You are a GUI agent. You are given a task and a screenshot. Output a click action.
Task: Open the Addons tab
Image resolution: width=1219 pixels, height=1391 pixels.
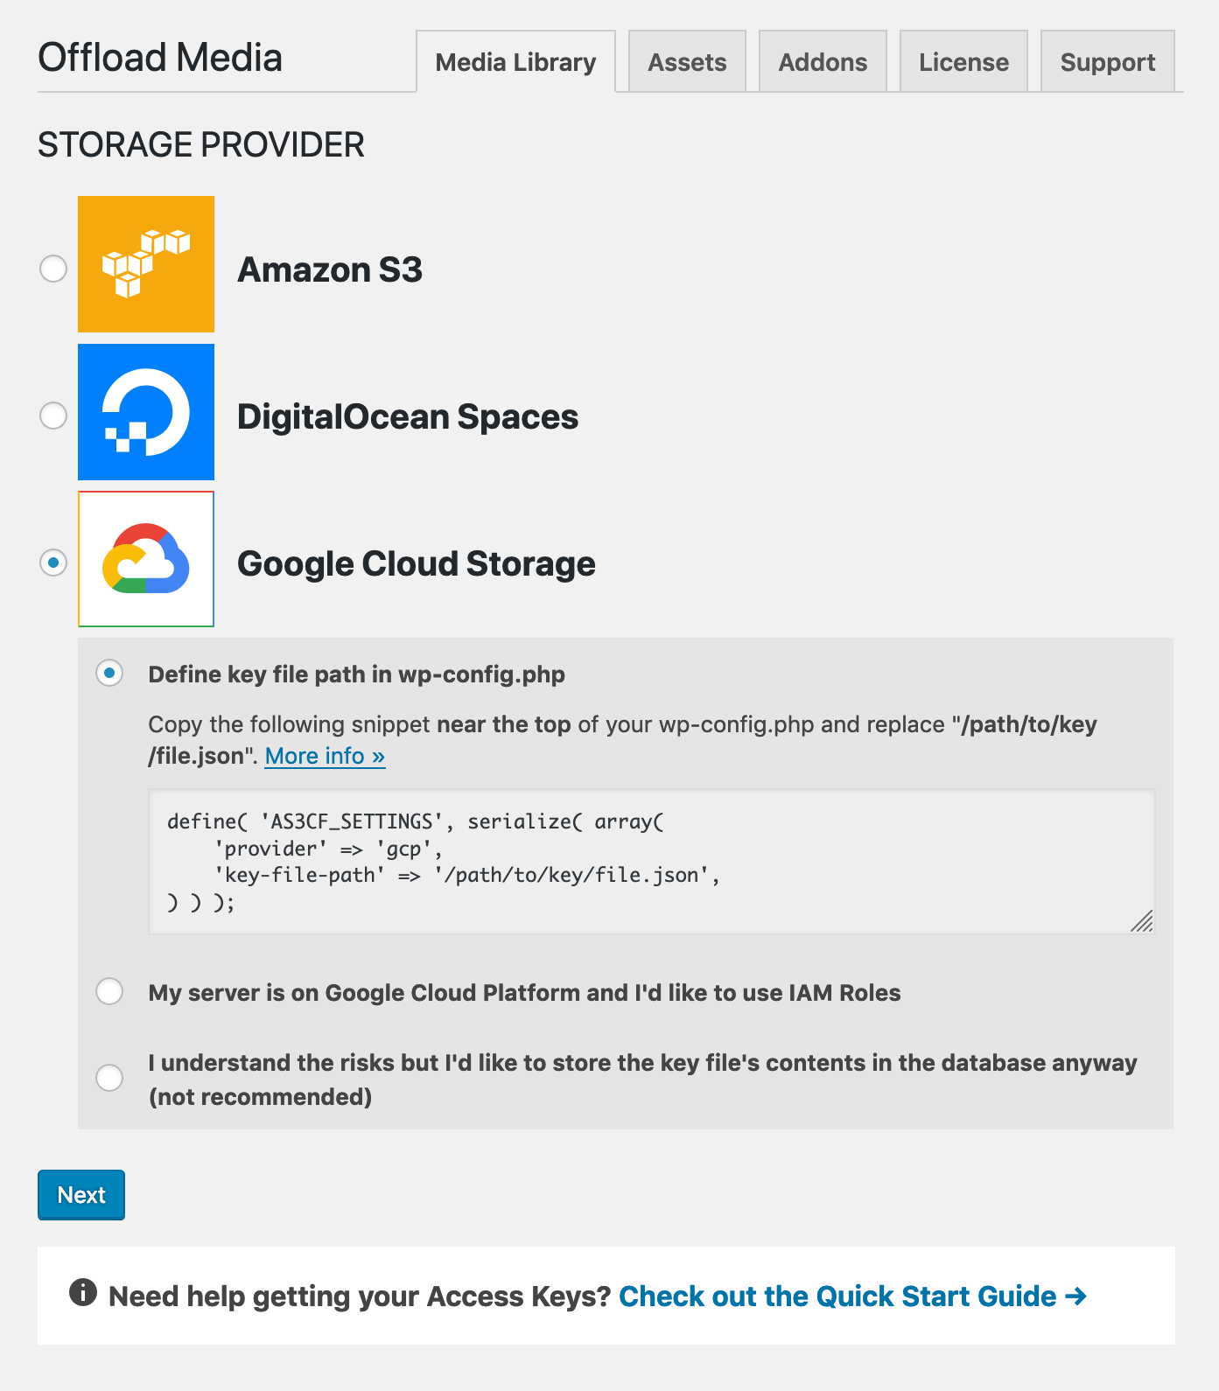tap(822, 61)
